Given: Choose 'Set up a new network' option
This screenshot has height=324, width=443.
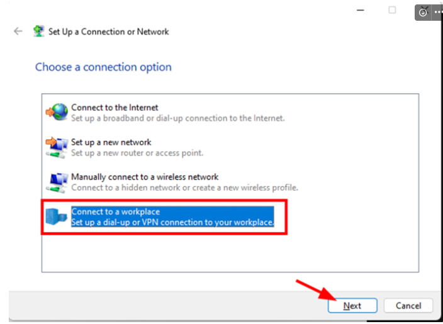Looking at the screenshot, I should [111, 142].
